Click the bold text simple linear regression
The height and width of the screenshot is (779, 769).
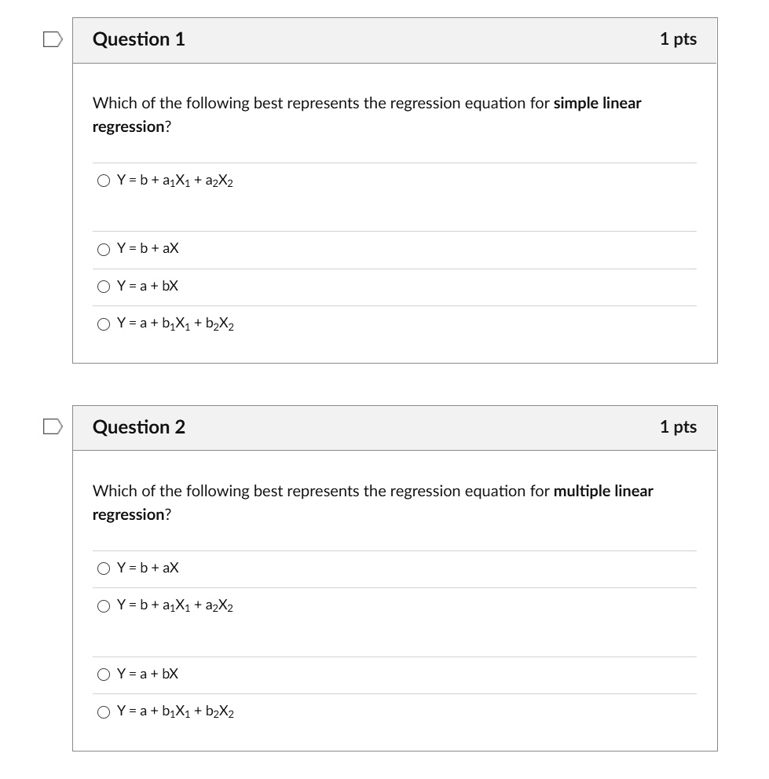click(x=597, y=103)
